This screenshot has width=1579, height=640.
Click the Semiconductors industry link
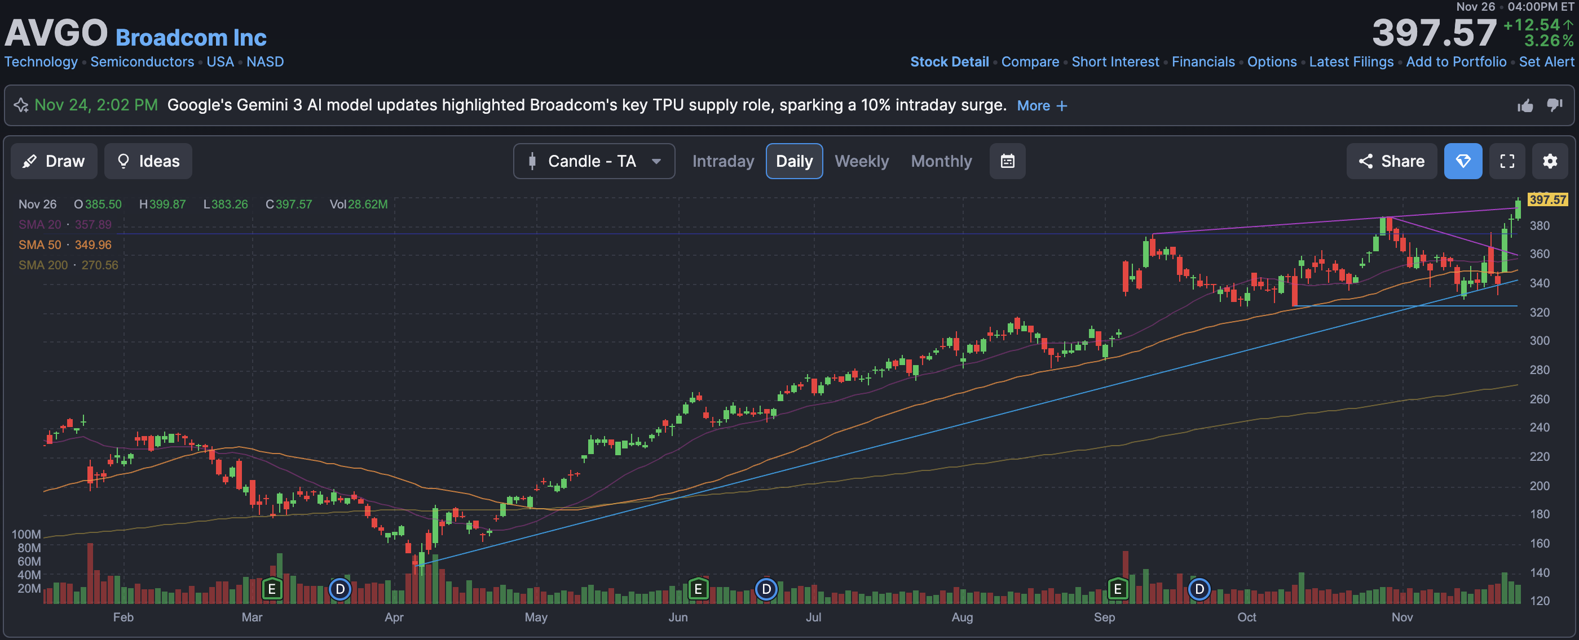[142, 62]
